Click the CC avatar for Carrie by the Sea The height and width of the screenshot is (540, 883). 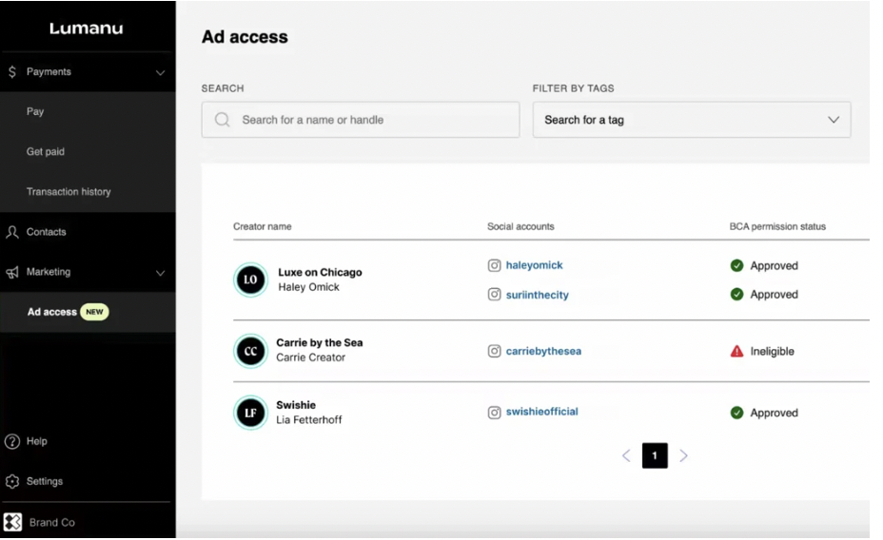click(251, 351)
